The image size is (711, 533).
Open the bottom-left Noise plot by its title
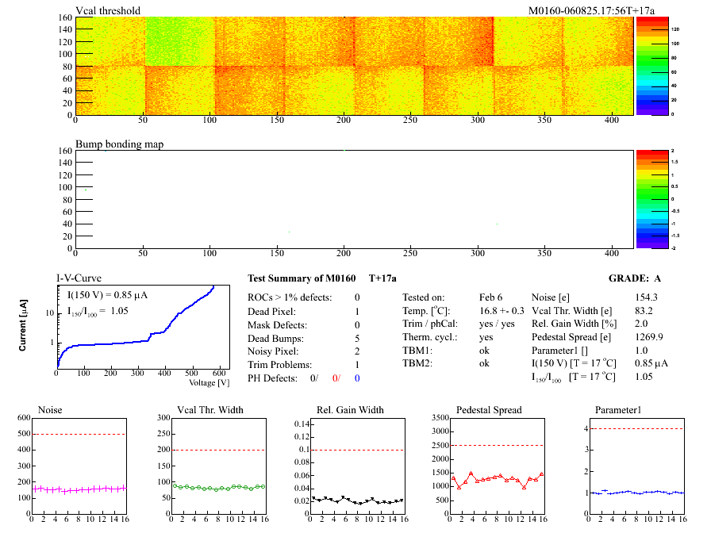52,410
